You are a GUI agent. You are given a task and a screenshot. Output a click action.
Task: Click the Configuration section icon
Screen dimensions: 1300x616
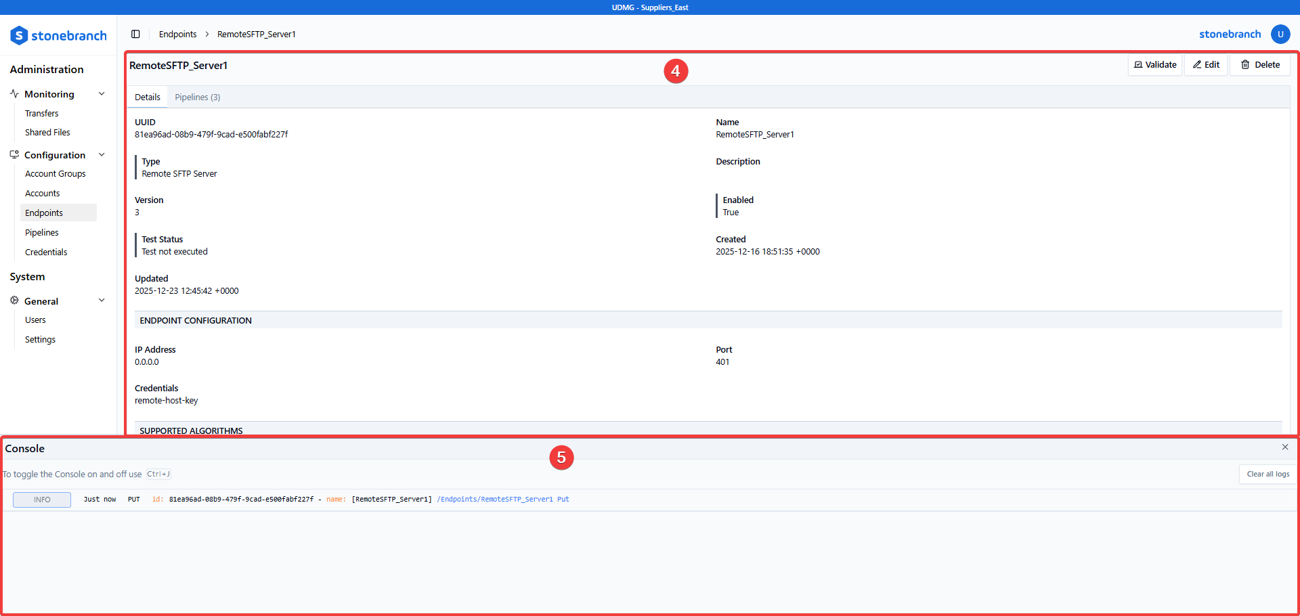[x=14, y=154]
